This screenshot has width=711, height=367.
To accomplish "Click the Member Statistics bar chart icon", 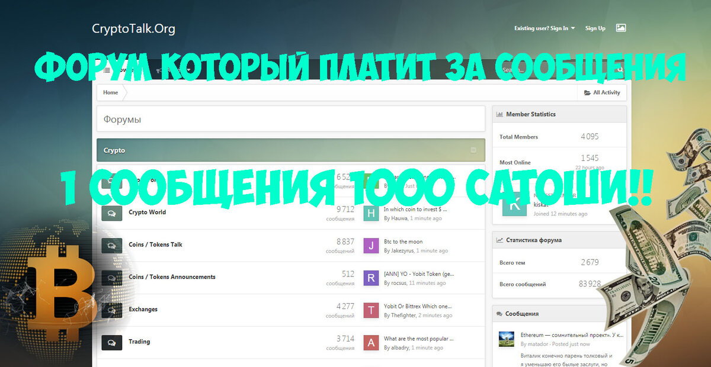I will pyautogui.click(x=499, y=114).
